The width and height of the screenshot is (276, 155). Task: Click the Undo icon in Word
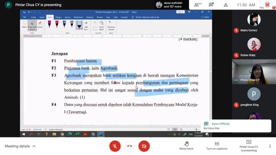coord(29,12)
